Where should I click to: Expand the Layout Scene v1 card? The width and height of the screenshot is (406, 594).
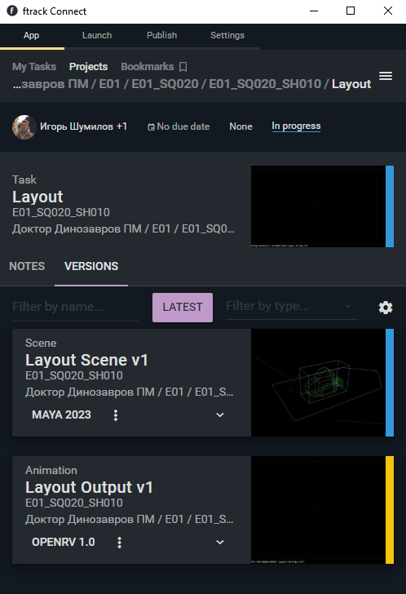point(220,414)
